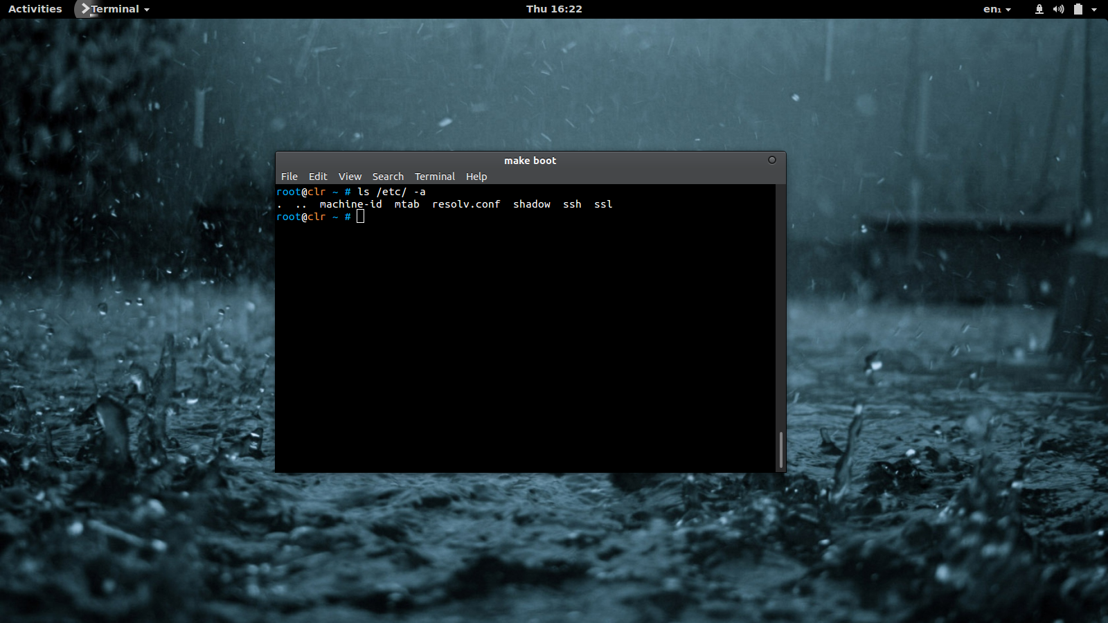Open the Edit menu in terminal
The height and width of the screenshot is (623, 1108).
click(x=318, y=177)
